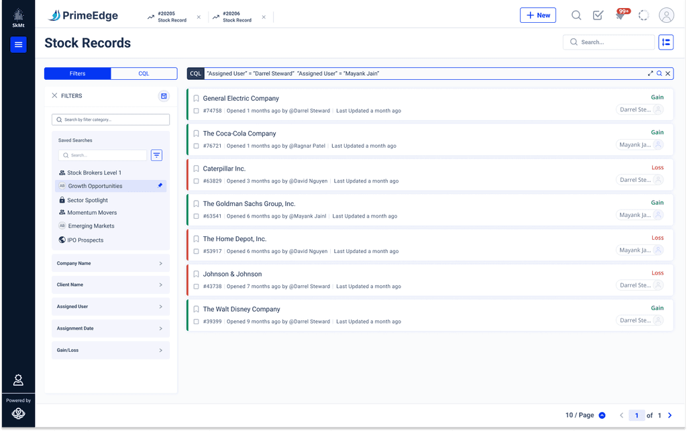Screen dimensions: 687x431
Task: Focus Search by filter category field
Action: pos(111,119)
